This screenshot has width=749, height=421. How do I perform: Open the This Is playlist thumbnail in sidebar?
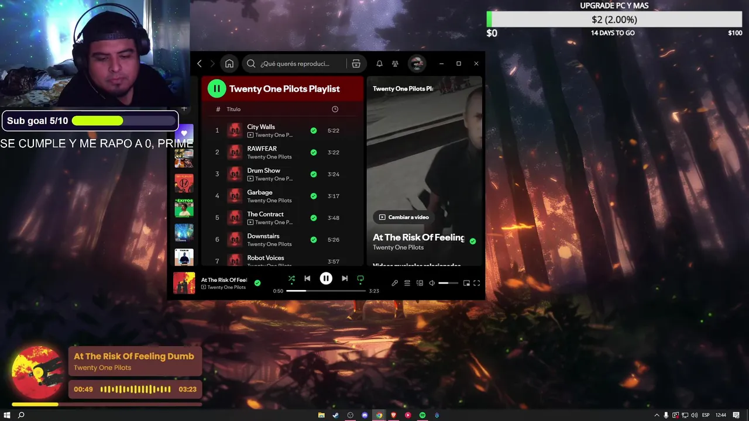click(184, 257)
